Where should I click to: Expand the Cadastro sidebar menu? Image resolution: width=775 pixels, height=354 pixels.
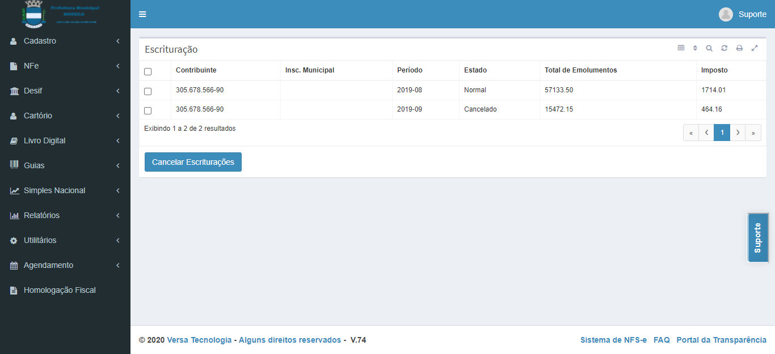click(40, 41)
